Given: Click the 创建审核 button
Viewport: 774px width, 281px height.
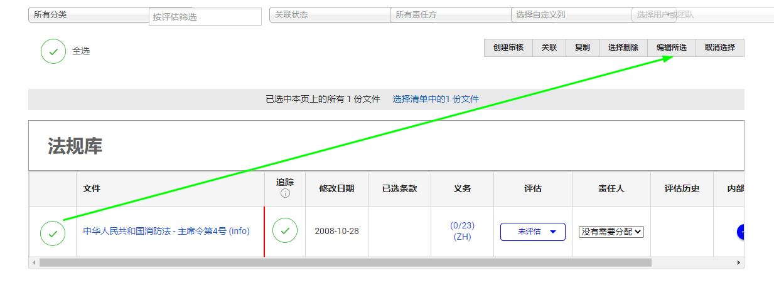Looking at the screenshot, I should 508,48.
